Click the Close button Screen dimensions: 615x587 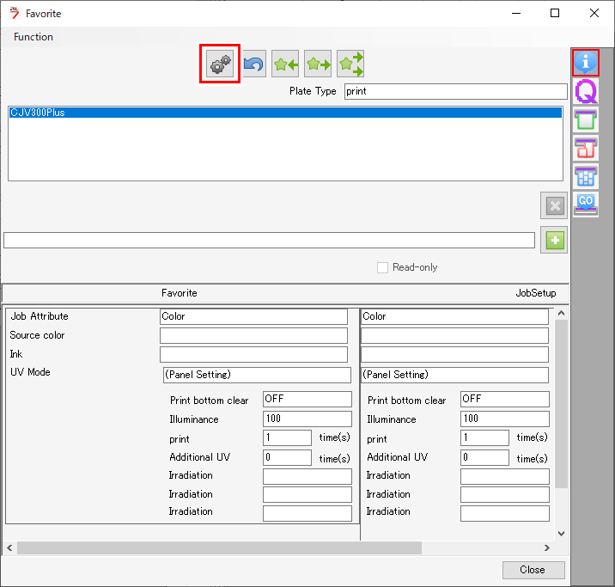click(533, 570)
